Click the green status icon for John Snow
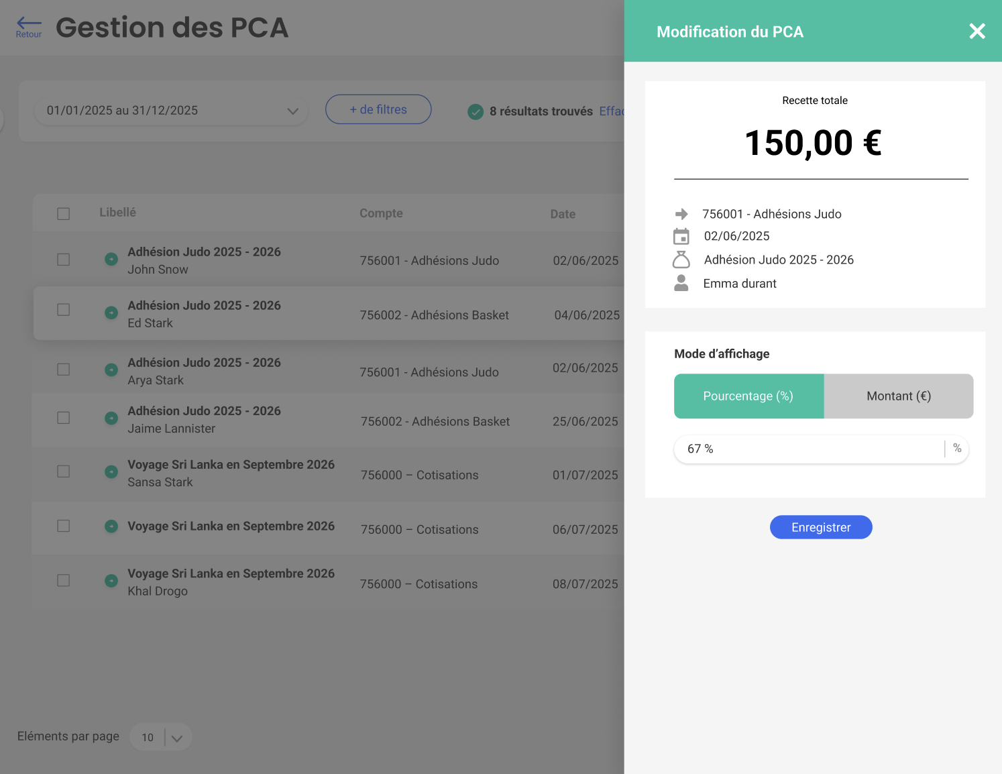Screen dimensions: 1002x774 click(111, 259)
